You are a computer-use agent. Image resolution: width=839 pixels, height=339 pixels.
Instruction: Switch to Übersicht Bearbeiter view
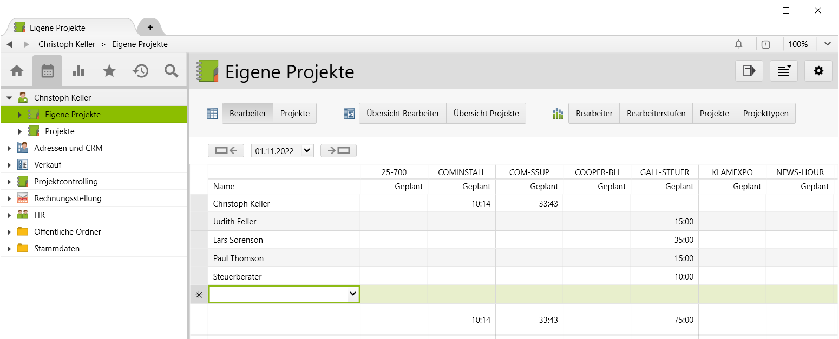[x=402, y=114]
